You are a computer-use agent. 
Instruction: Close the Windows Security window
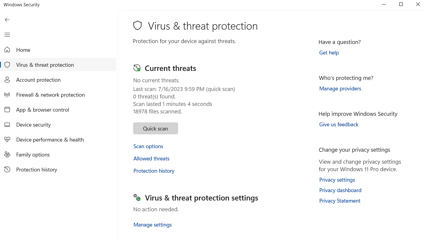418,4
